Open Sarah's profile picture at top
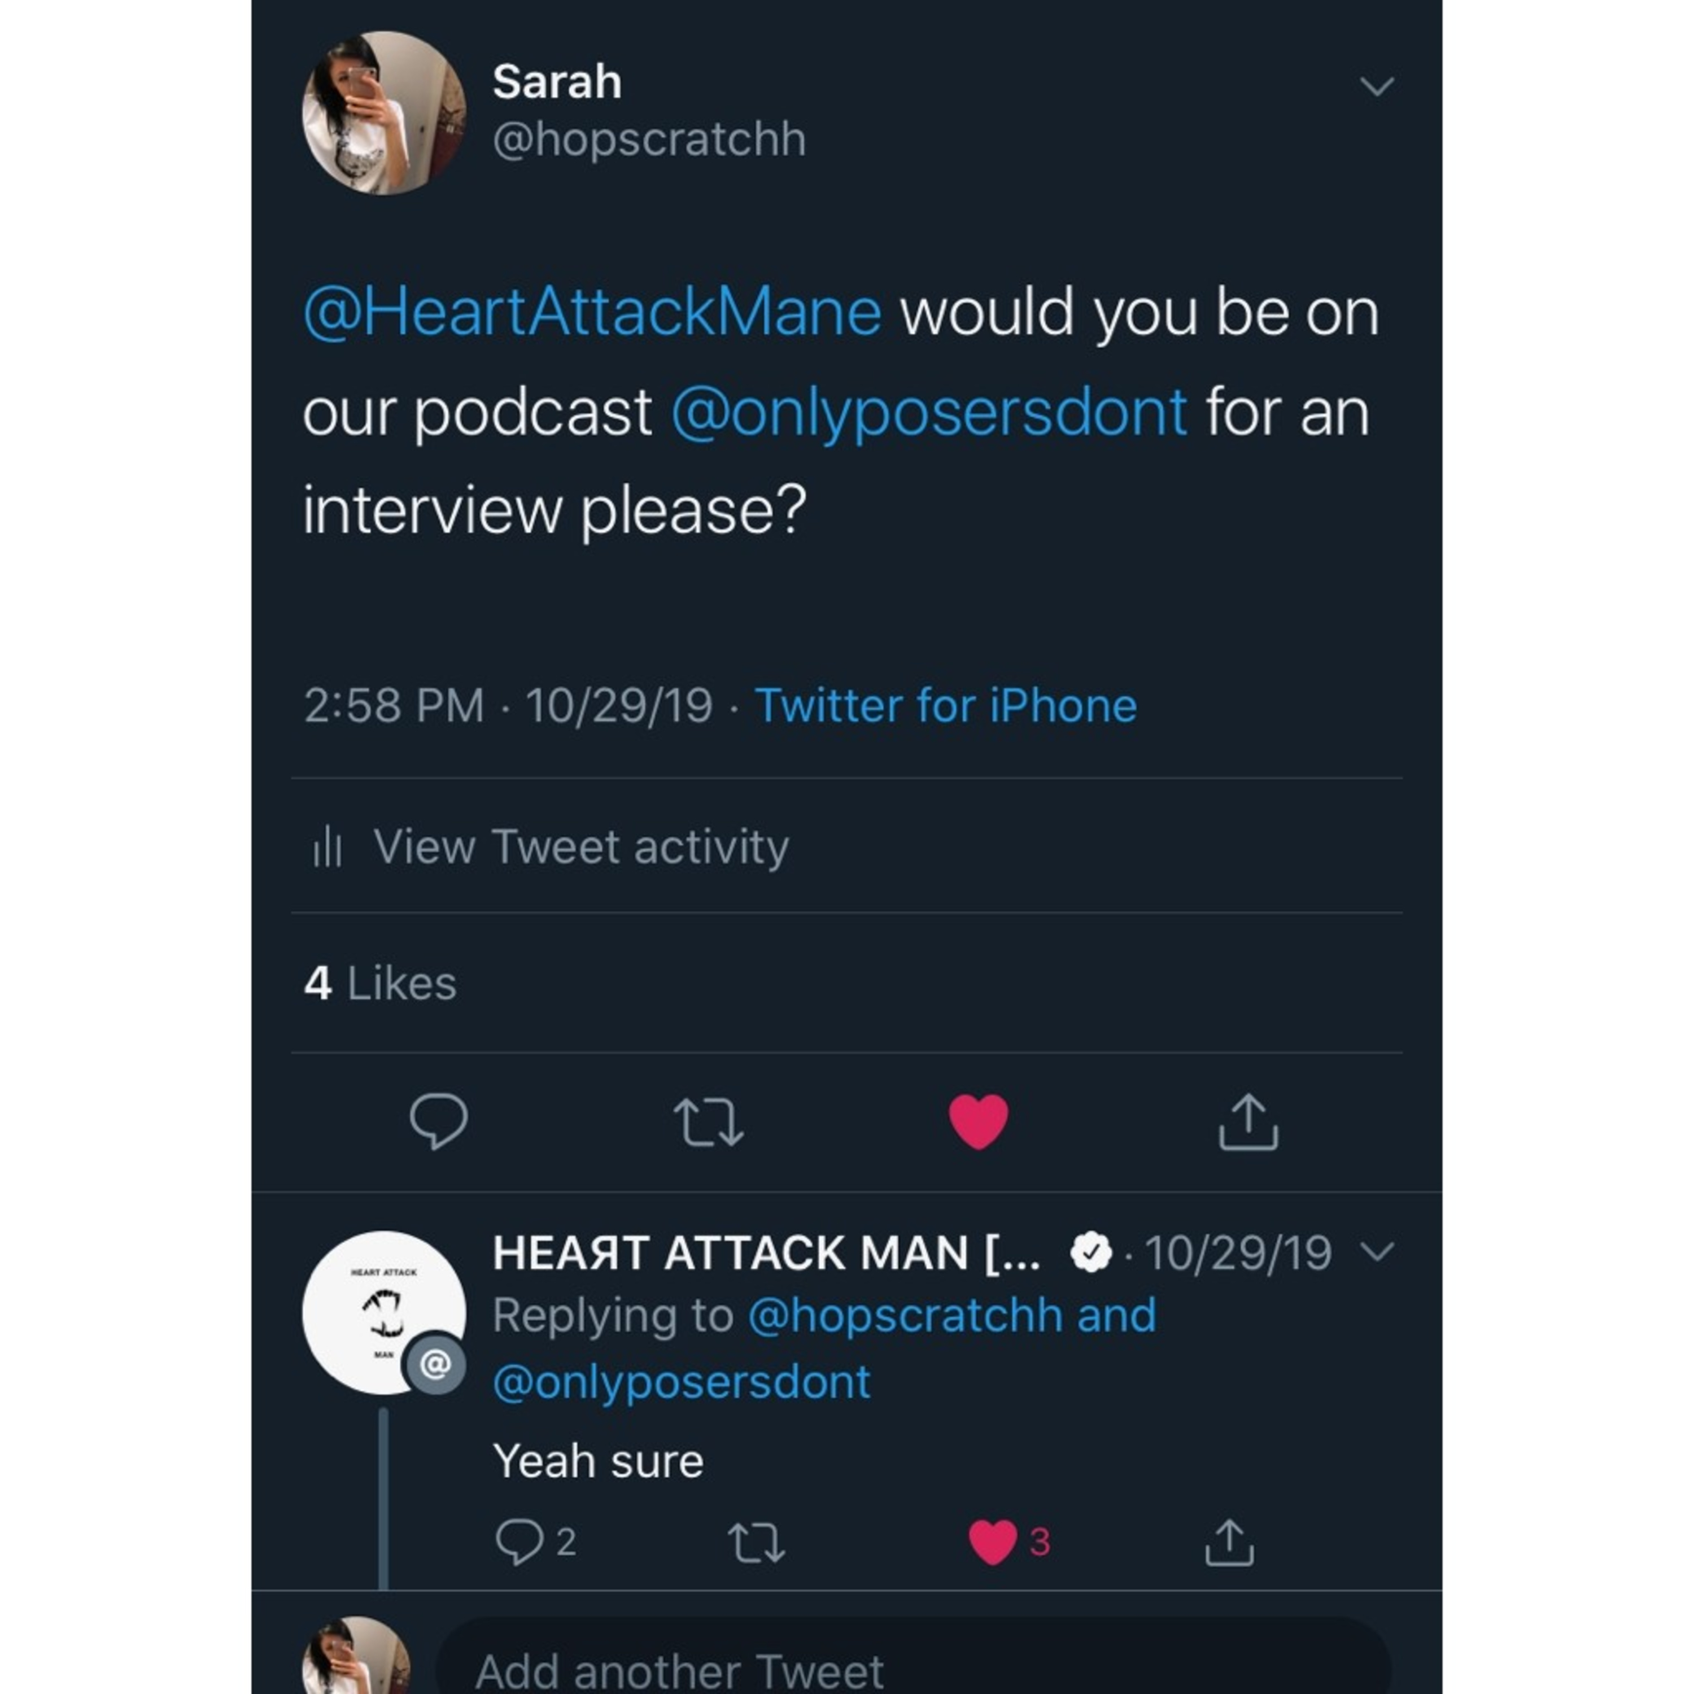 [384, 112]
